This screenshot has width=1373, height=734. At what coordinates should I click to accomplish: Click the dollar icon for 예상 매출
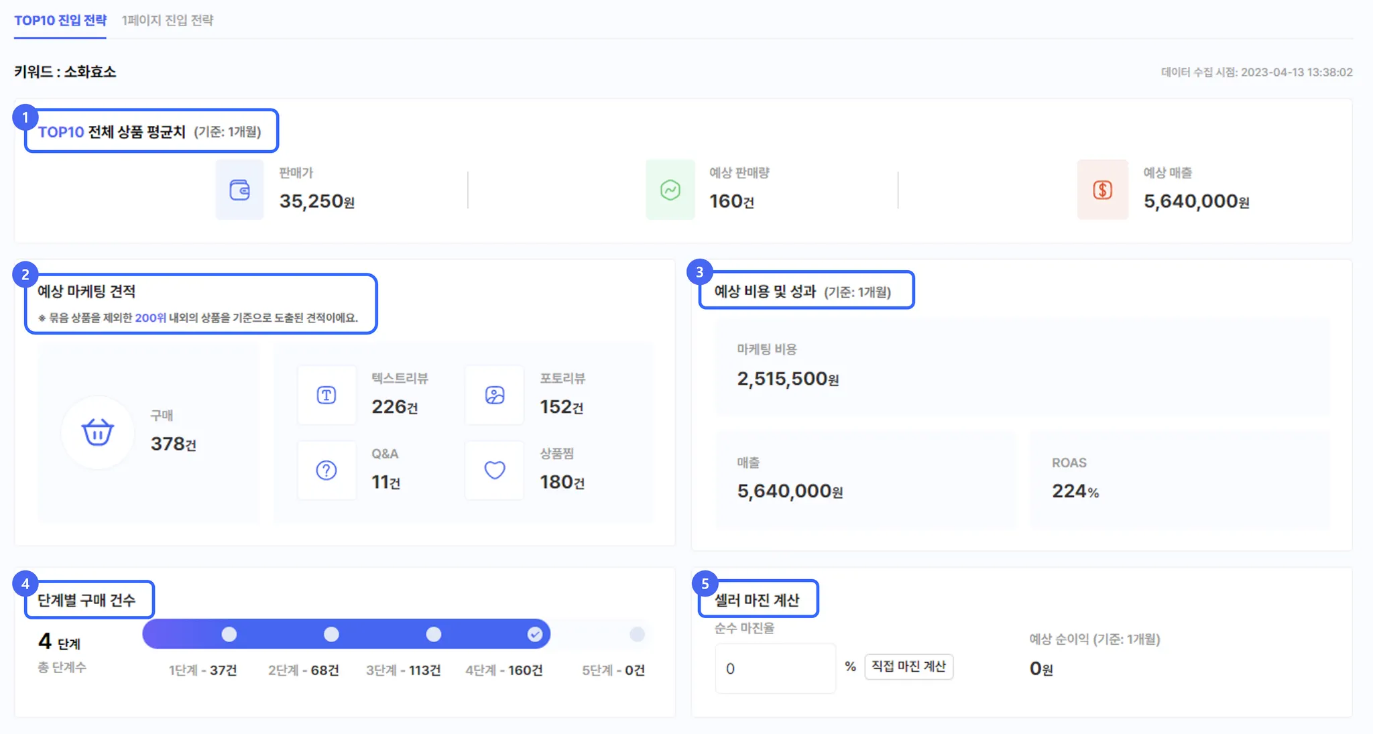(1102, 190)
